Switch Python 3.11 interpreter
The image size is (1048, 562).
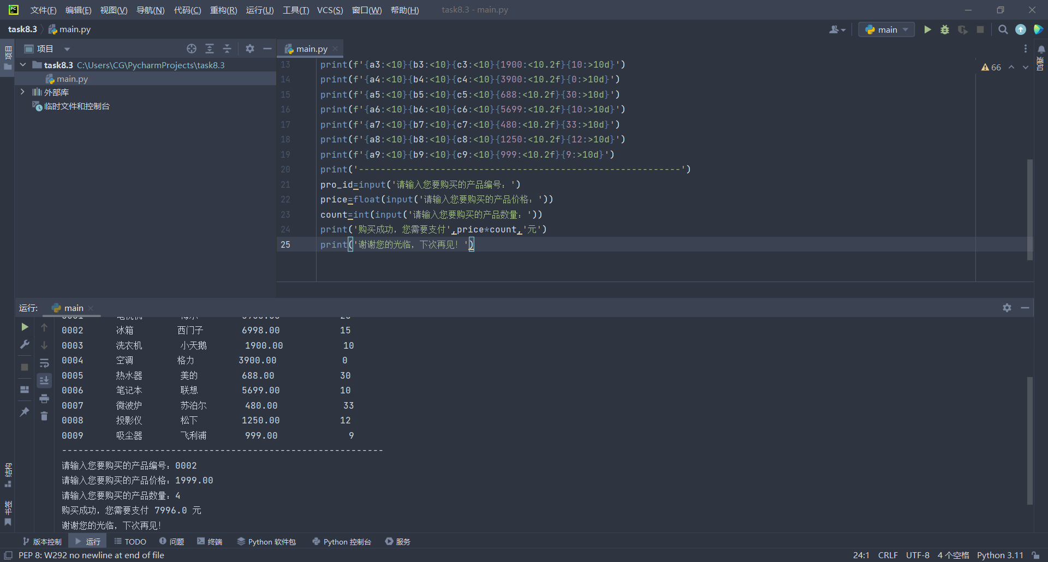(x=1000, y=555)
